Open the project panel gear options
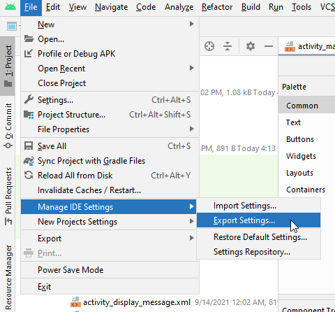Image resolution: width=335 pixels, height=312 pixels. (x=251, y=46)
